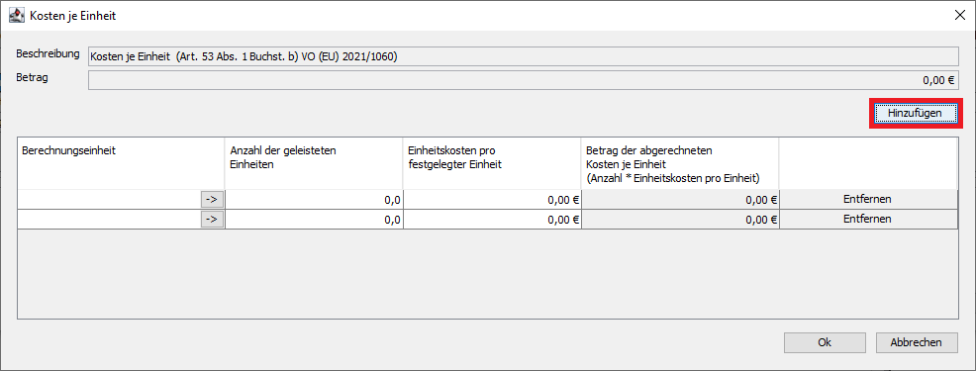This screenshot has height=371, width=976.
Task: Edit first row Einheitskosten pro Einheit cell
Action: tap(492, 199)
